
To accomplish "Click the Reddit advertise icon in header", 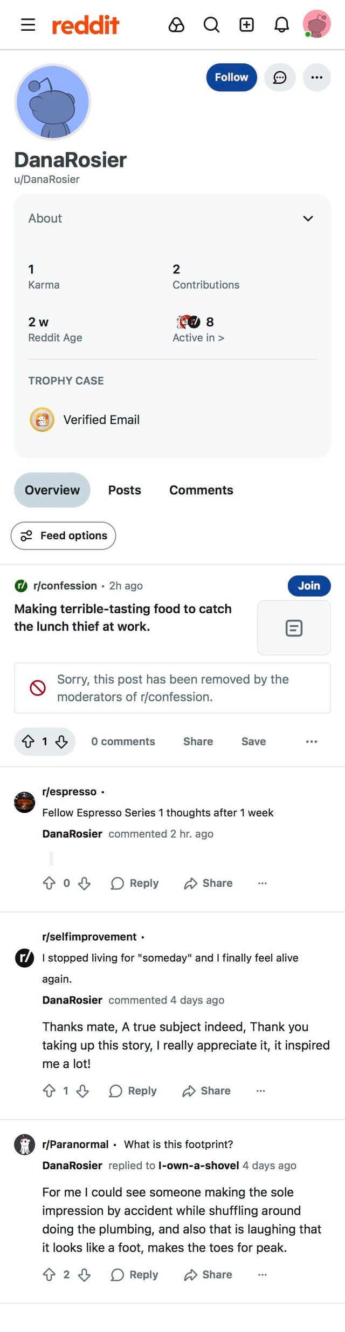I will click(176, 25).
